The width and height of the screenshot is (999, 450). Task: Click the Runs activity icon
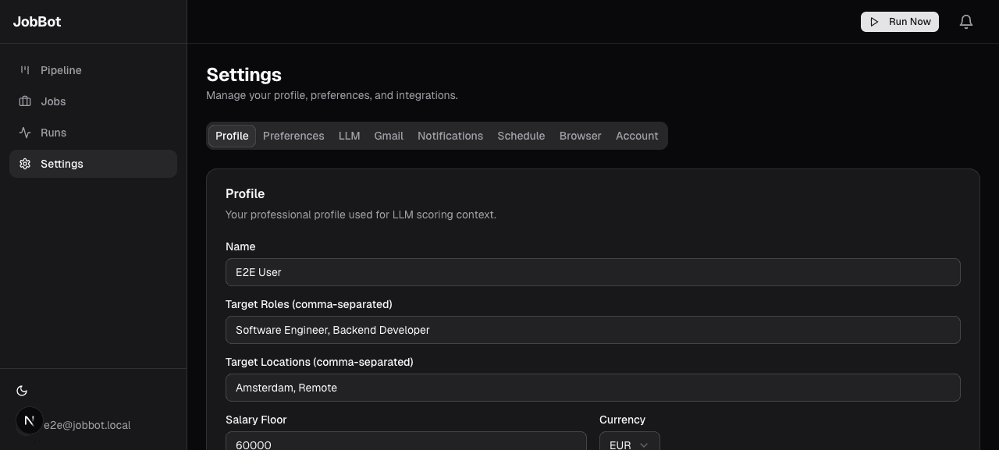pyautogui.click(x=24, y=133)
